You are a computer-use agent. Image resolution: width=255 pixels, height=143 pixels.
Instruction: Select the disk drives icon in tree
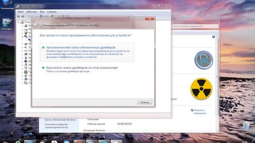pos(26,43)
